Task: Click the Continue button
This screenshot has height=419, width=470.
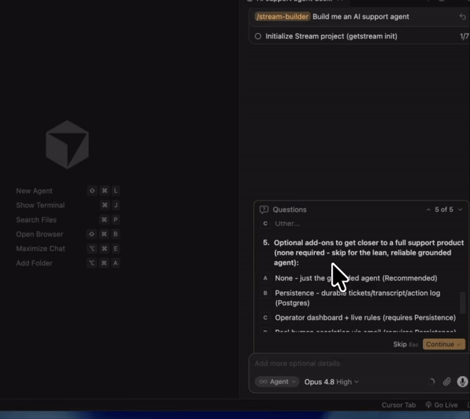Action: click(x=444, y=344)
